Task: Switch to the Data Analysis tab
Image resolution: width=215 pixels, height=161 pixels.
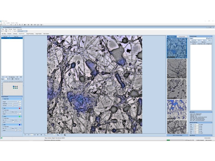Action: (x=46, y=34)
